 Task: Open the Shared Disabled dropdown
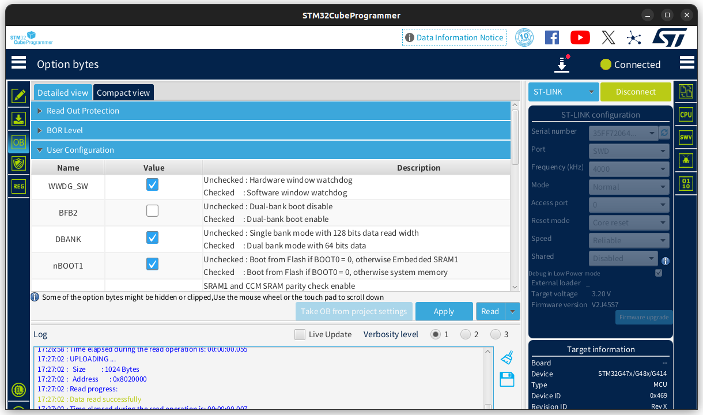(x=623, y=258)
